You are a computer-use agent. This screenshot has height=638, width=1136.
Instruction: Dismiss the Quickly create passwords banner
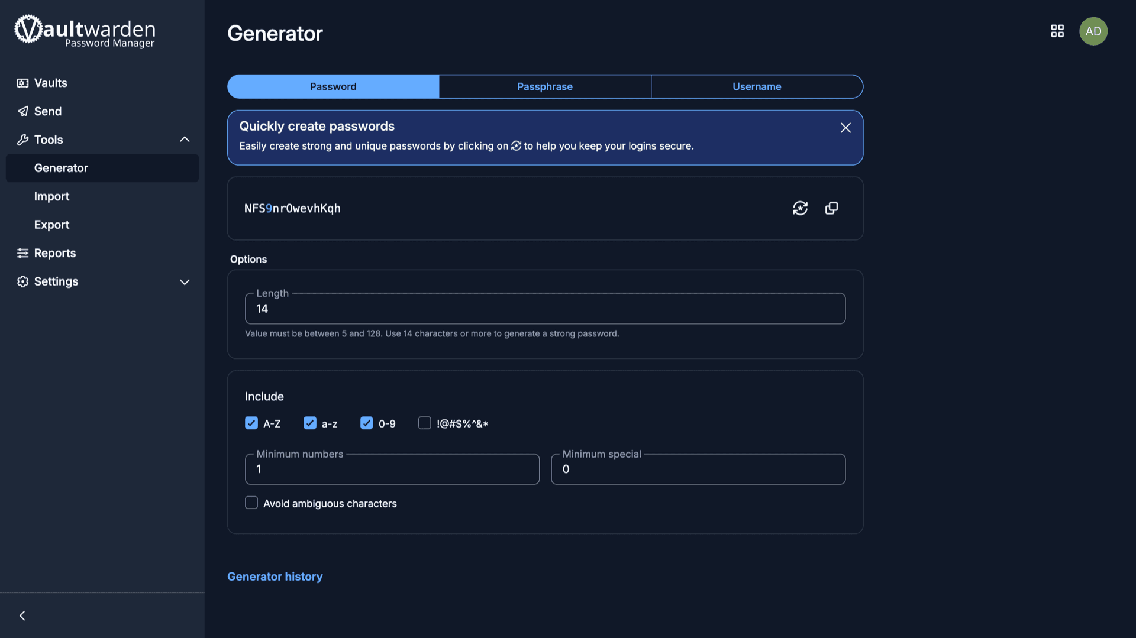pyautogui.click(x=845, y=128)
